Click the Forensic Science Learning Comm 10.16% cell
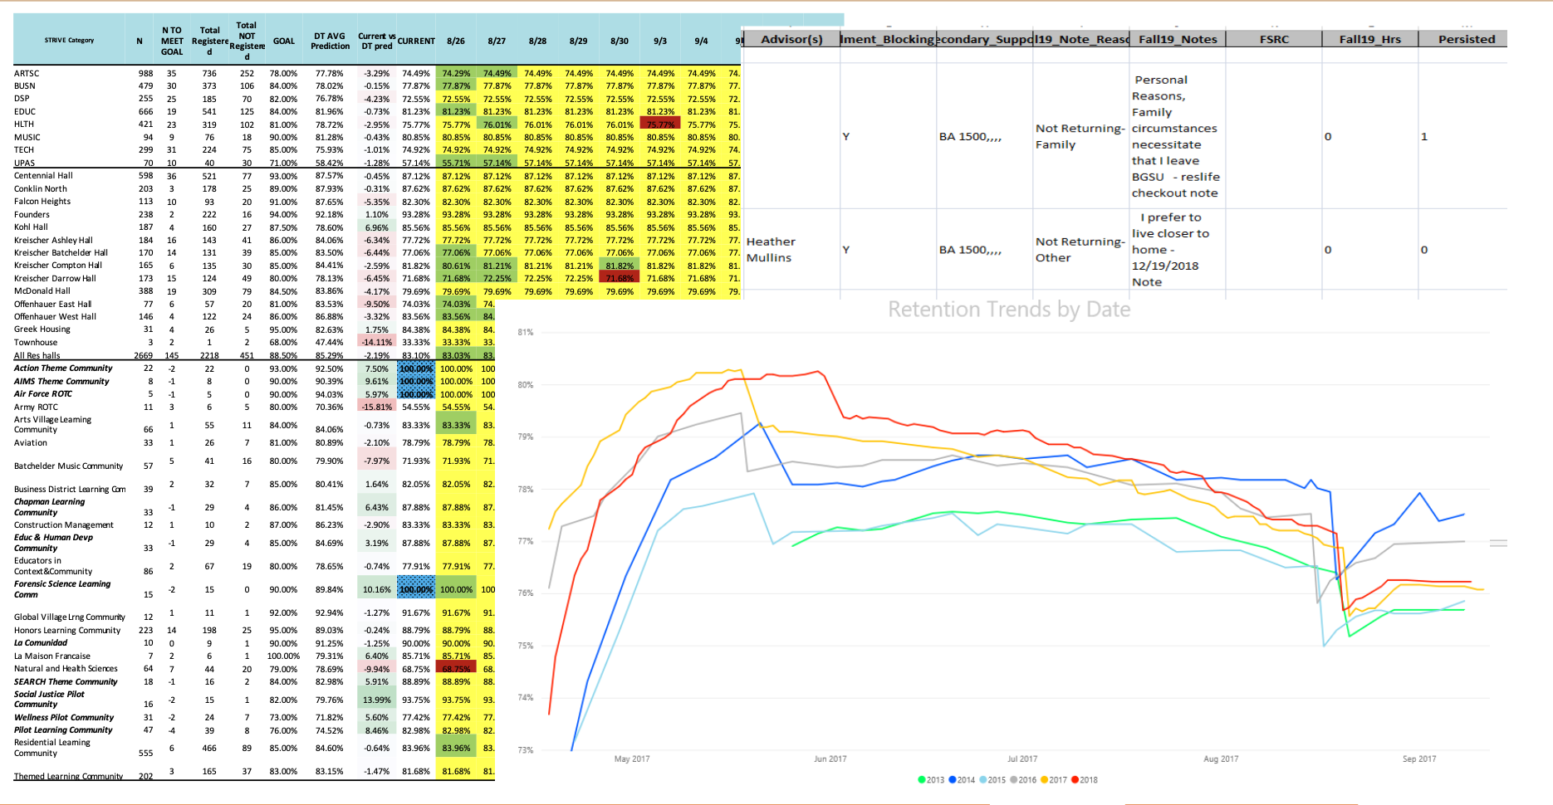This screenshot has height=805, width=1553. click(x=376, y=589)
